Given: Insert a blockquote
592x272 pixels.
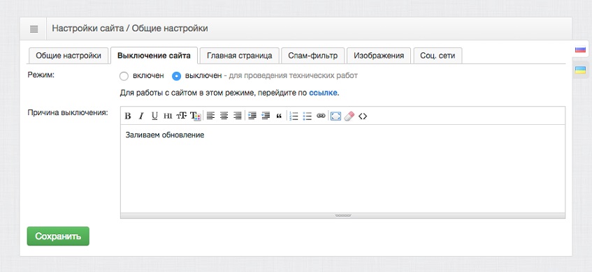Looking at the screenshot, I should 279,116.
